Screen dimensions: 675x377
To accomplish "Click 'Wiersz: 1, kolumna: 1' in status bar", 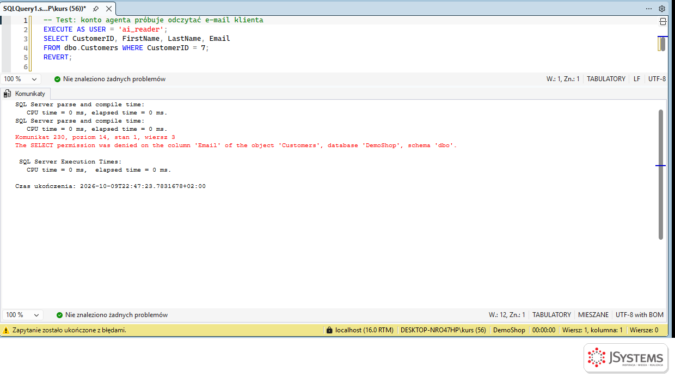I will click(x=592, y=330).
